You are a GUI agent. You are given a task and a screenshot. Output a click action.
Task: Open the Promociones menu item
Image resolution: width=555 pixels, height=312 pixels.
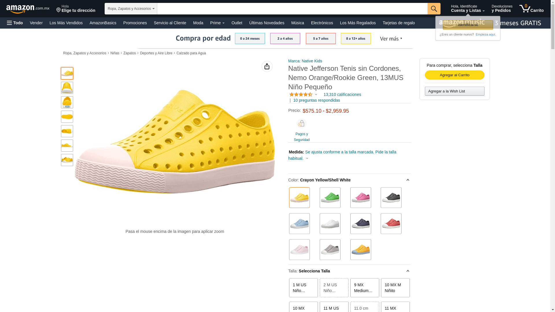135,23
